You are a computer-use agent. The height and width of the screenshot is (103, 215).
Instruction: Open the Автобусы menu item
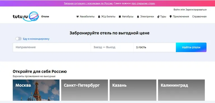tap(128, 17)
